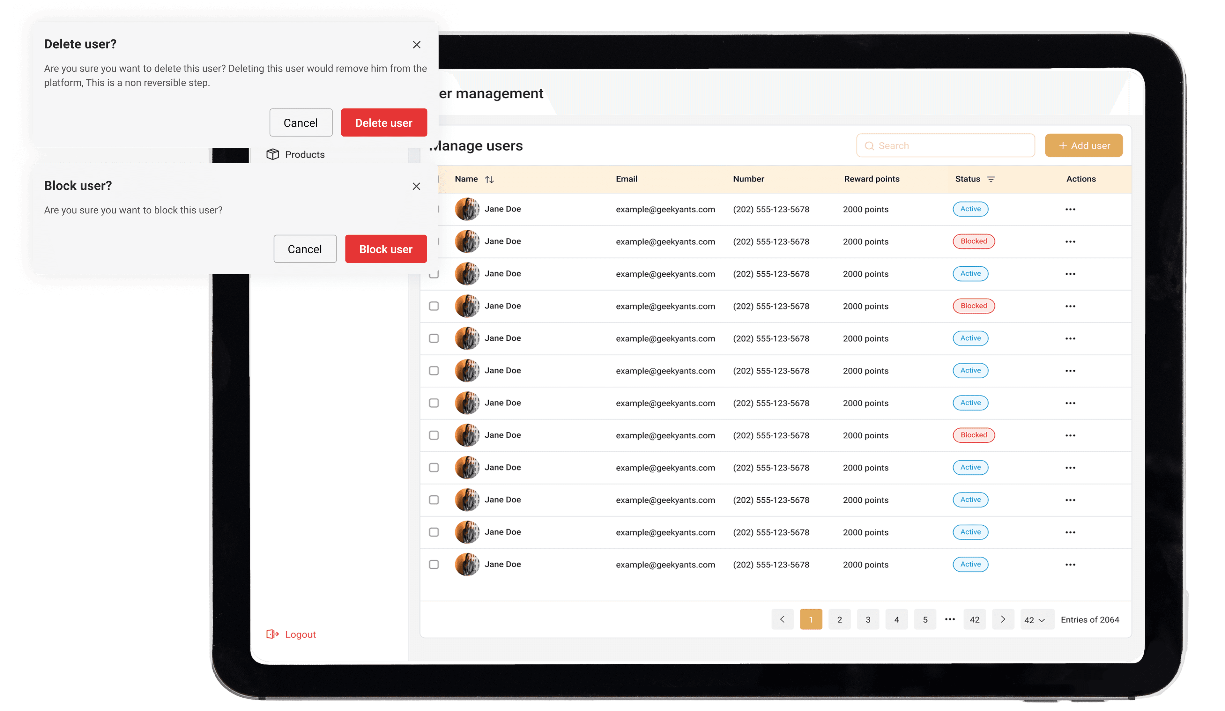The width and height of the screenshot is (1225, 711).
Task: Click the Products box icon
Action: point(273,154)
